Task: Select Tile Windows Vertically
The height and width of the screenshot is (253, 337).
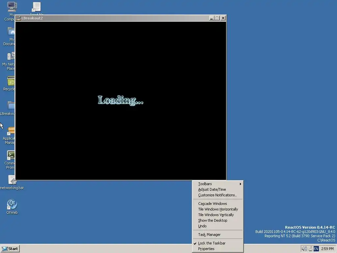Action: pyautogui.click(x=218, y=215)
